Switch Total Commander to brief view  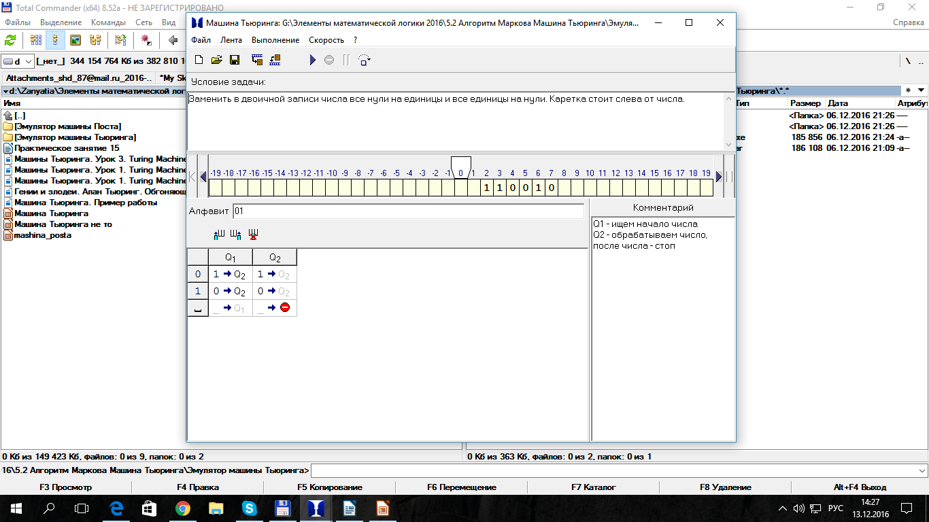pyautogui.click(x=35, y=40)
